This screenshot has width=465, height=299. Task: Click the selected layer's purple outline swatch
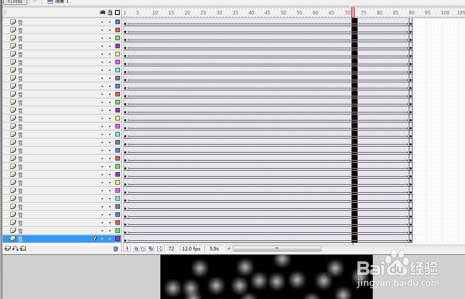(x=118, y=239)
